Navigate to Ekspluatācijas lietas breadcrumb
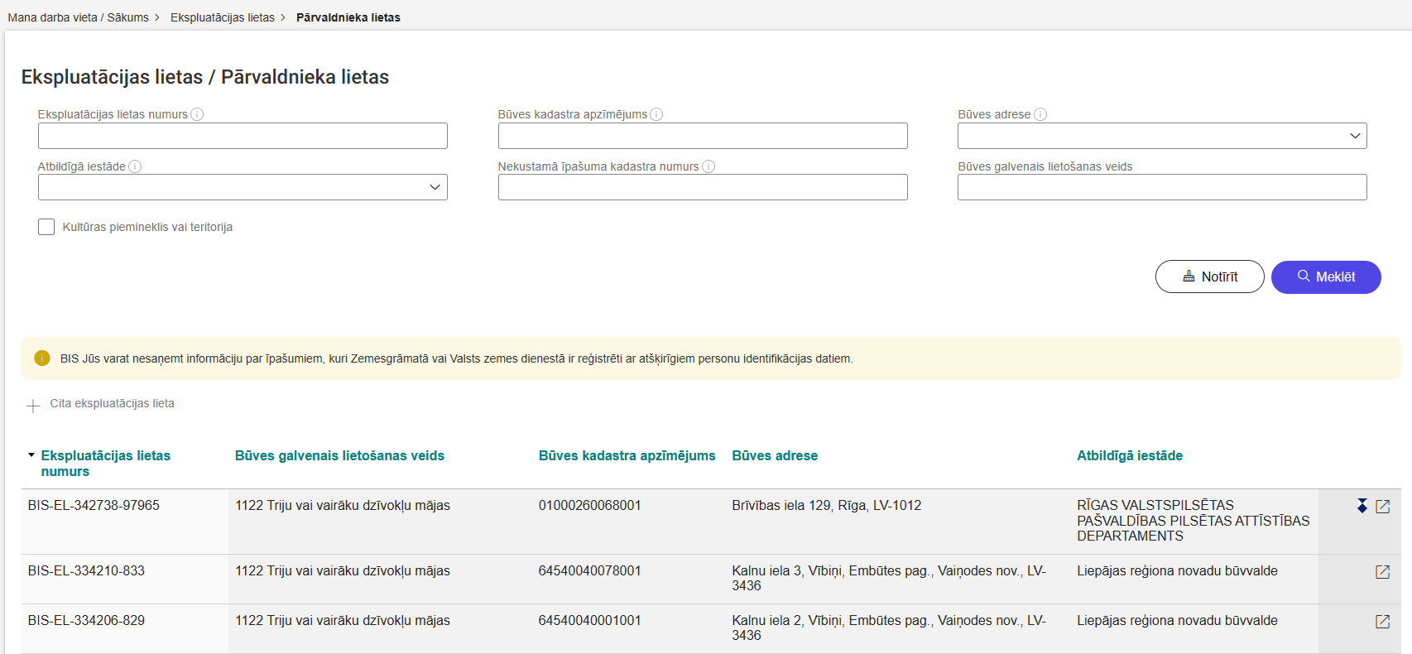Screen dimensions: 1412x654 click(x=222, y=17)
